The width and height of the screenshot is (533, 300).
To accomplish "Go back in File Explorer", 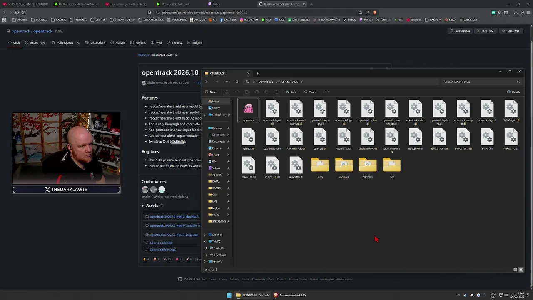I will pos(207,82).
